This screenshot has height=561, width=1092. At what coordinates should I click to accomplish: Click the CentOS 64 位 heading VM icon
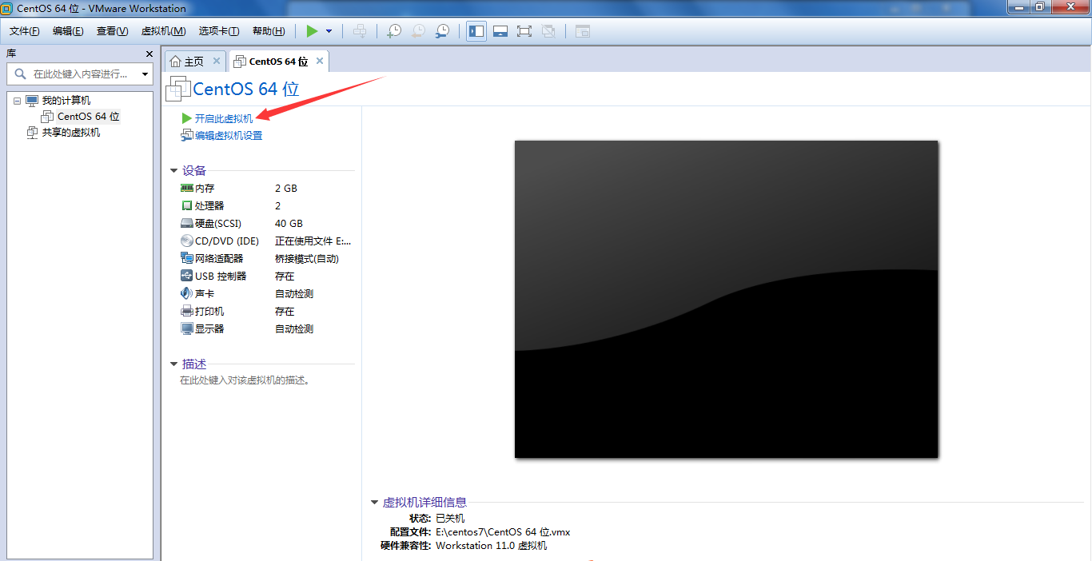(179, 89)
